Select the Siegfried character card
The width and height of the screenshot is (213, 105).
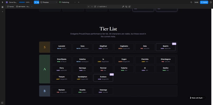point(103,47)
